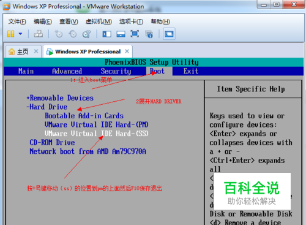Select Network boot from AMD Am79C970A
The width and height of the screenshot is (306, 225).
[88, 151]
